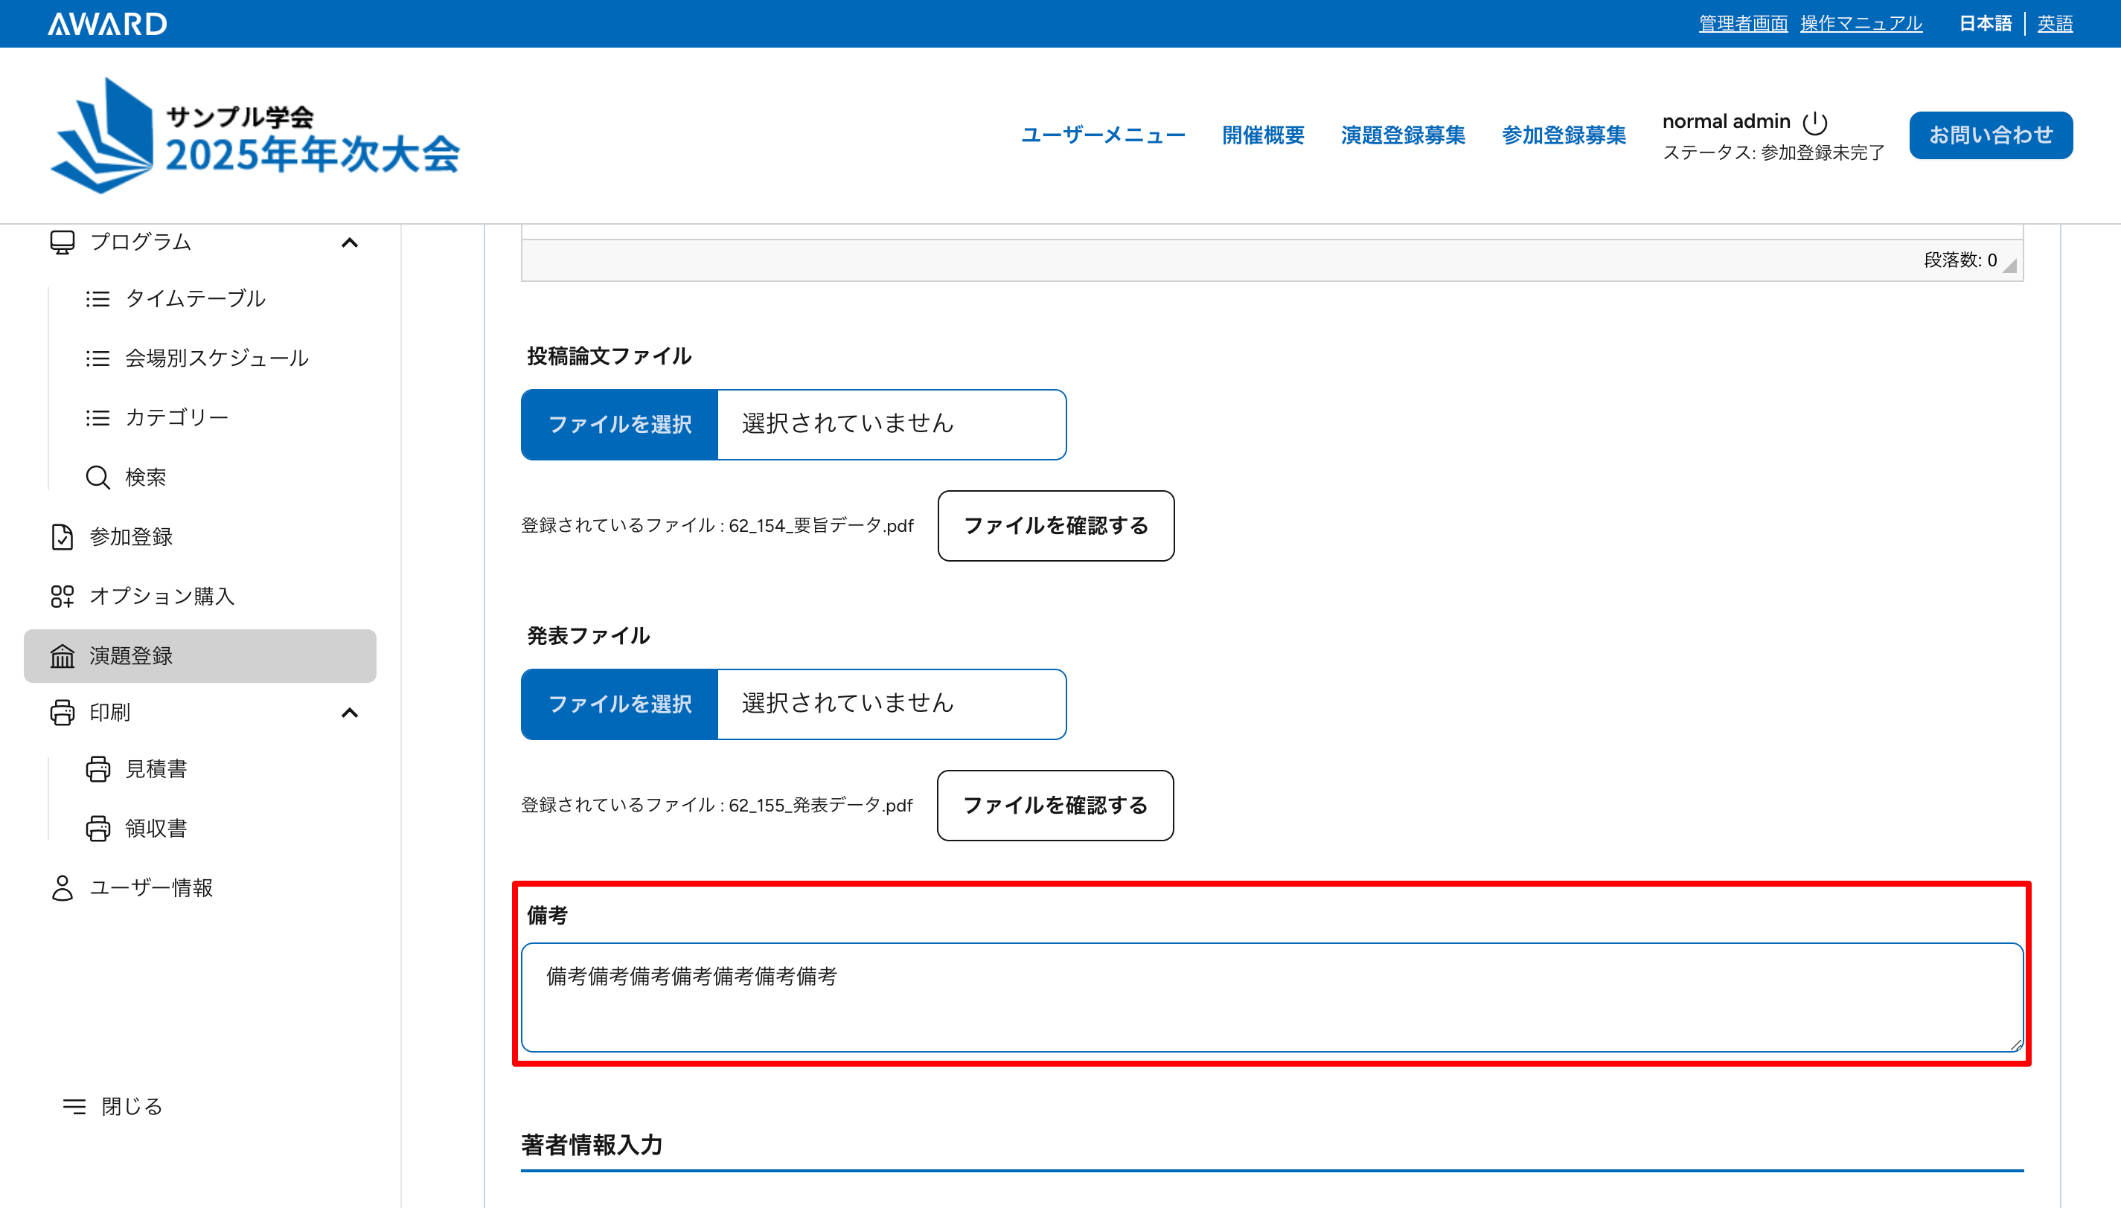Click the 著者情報入力 heading
The height and width of the screenshot is (1208, 2121).
coord(592,1145)
